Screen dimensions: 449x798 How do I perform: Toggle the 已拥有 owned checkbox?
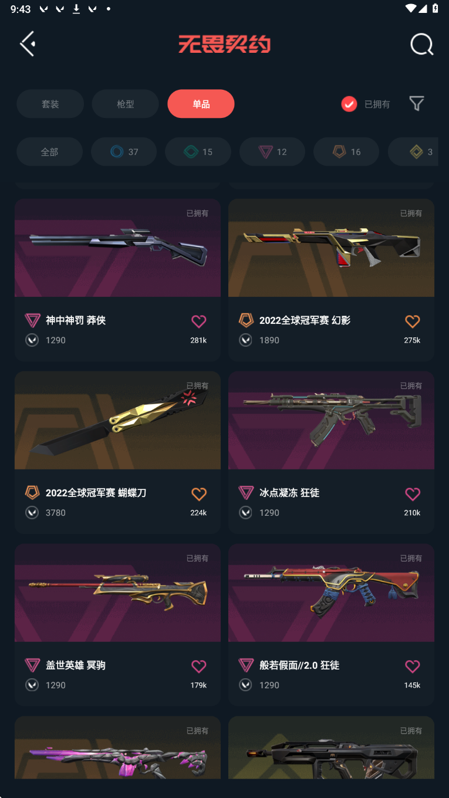(349, 104)
